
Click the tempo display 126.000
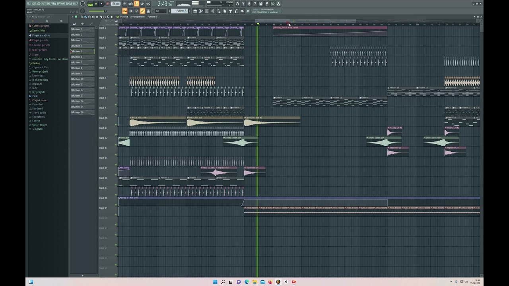[x=115, y=4]
